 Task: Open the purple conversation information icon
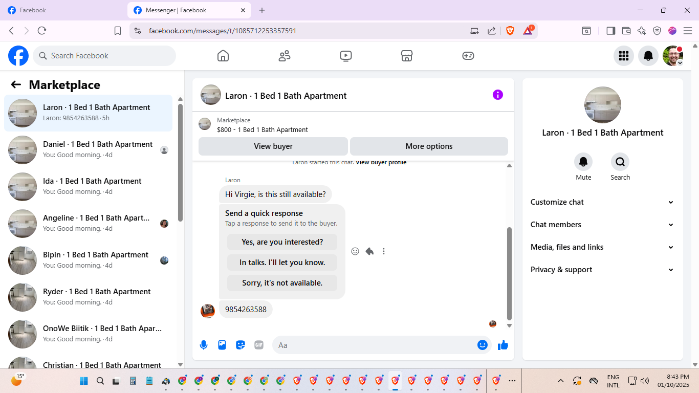coord(498,95)
